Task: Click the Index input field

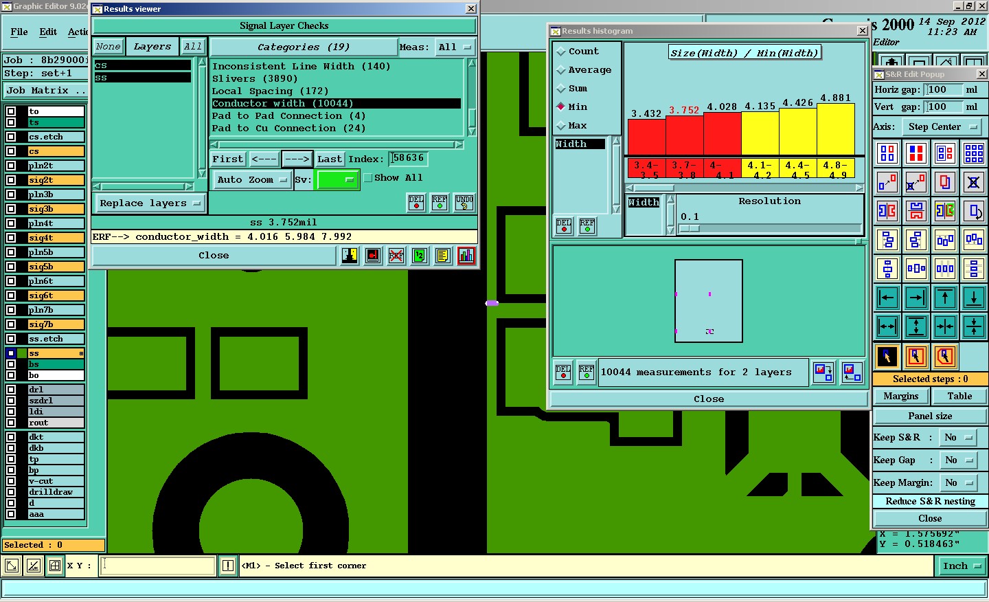Action: pyautogui.click(x=409, y=158)
